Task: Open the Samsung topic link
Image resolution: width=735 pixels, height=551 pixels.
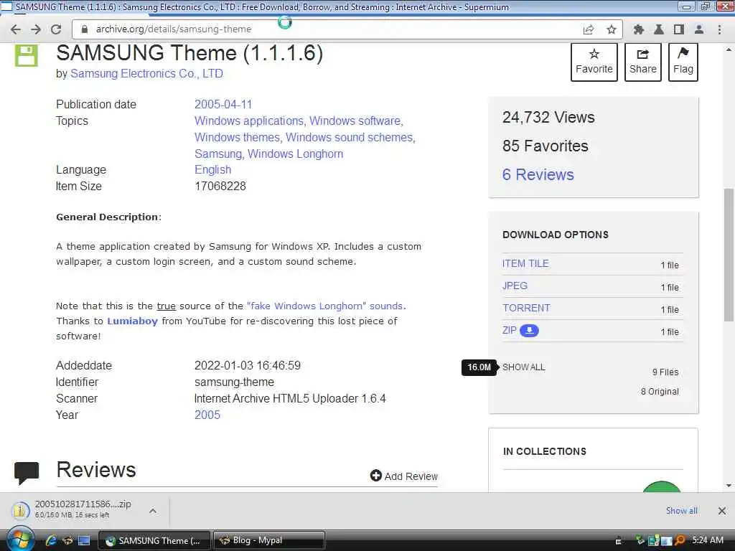Action: pyautogui.click(x=217, y=154)
